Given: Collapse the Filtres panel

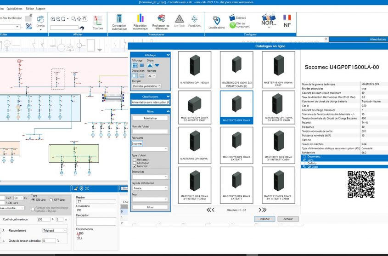Looking at the screenshot, I should (168, 111).
